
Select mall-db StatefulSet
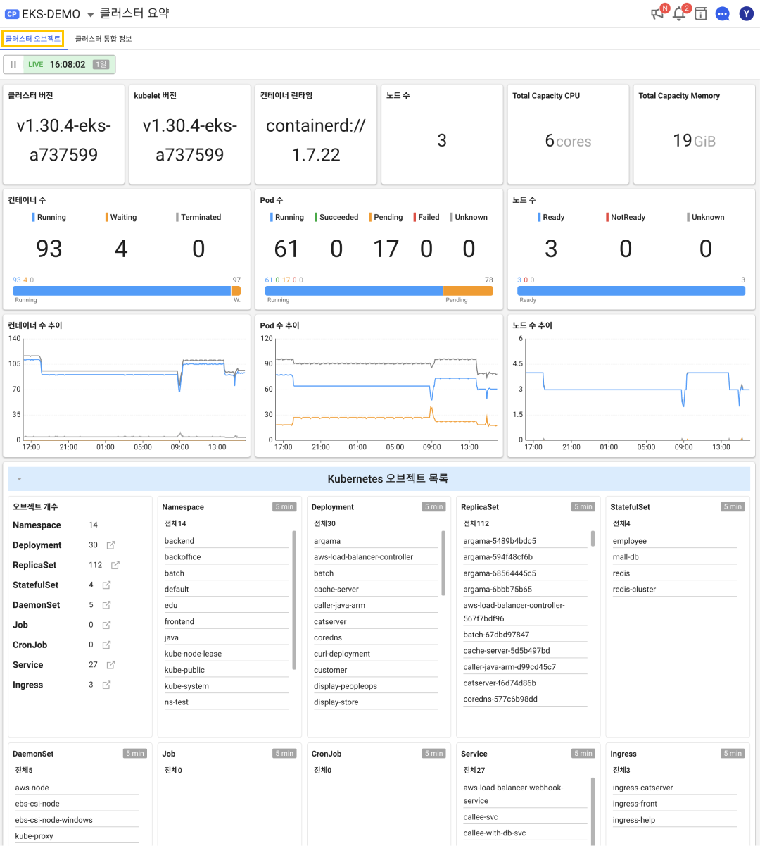[x=674, y=557]
